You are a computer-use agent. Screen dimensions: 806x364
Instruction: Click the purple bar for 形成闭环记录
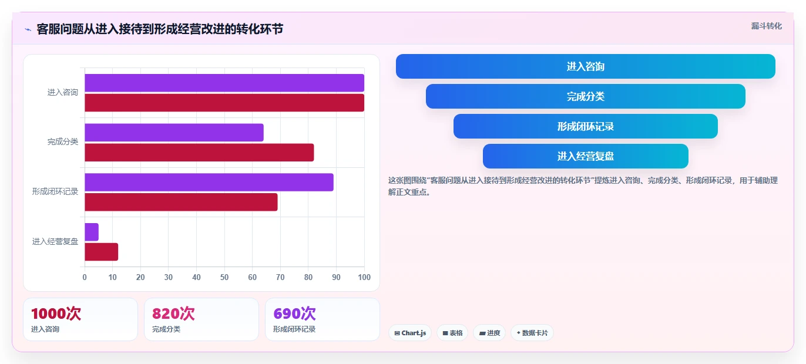click(x=209, y=182)
